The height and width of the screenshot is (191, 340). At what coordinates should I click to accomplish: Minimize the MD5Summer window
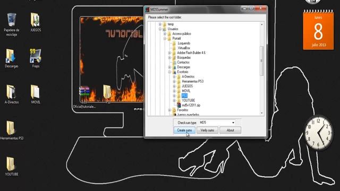[244, 8]
